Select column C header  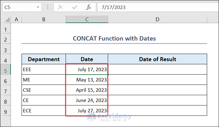(x=87, y=19)
